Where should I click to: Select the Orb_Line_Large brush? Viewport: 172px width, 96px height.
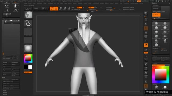(165, 28)
